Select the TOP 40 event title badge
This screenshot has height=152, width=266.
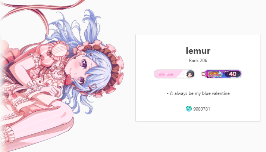click(x=221, y=74)
